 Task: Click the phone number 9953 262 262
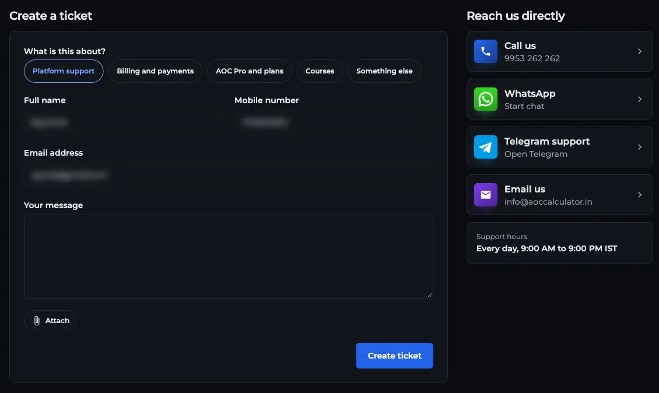coord(532,58)
